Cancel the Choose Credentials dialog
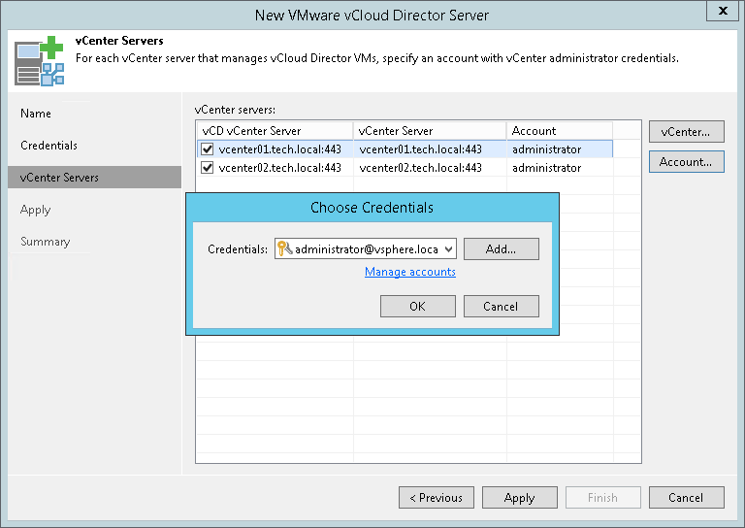Screen dimensions: 745x528 coord(501,307)
